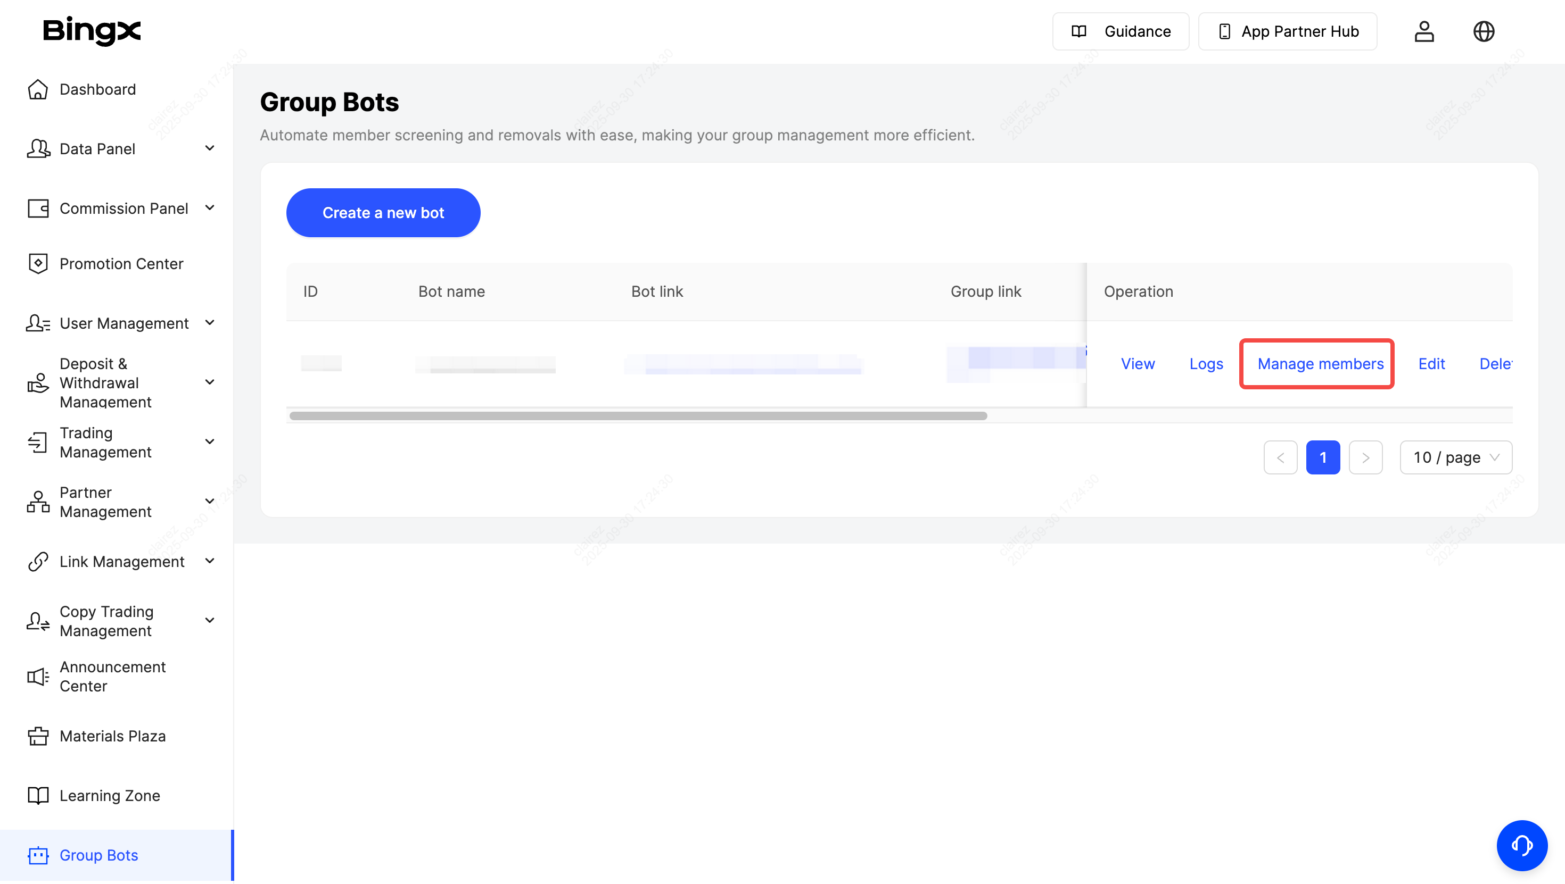
Task: Click the Announcement Center megaphone icon
Action: (x=38, y=677)
